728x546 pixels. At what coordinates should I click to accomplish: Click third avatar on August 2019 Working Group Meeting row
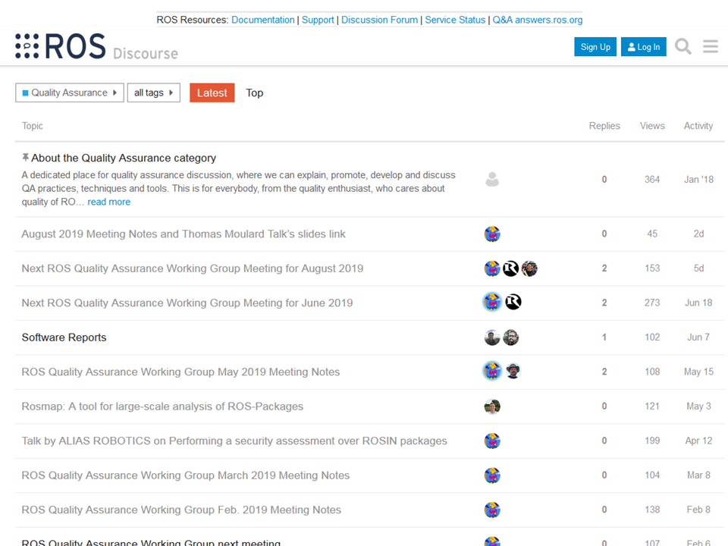pyautogui.click(x=529, y=268)
